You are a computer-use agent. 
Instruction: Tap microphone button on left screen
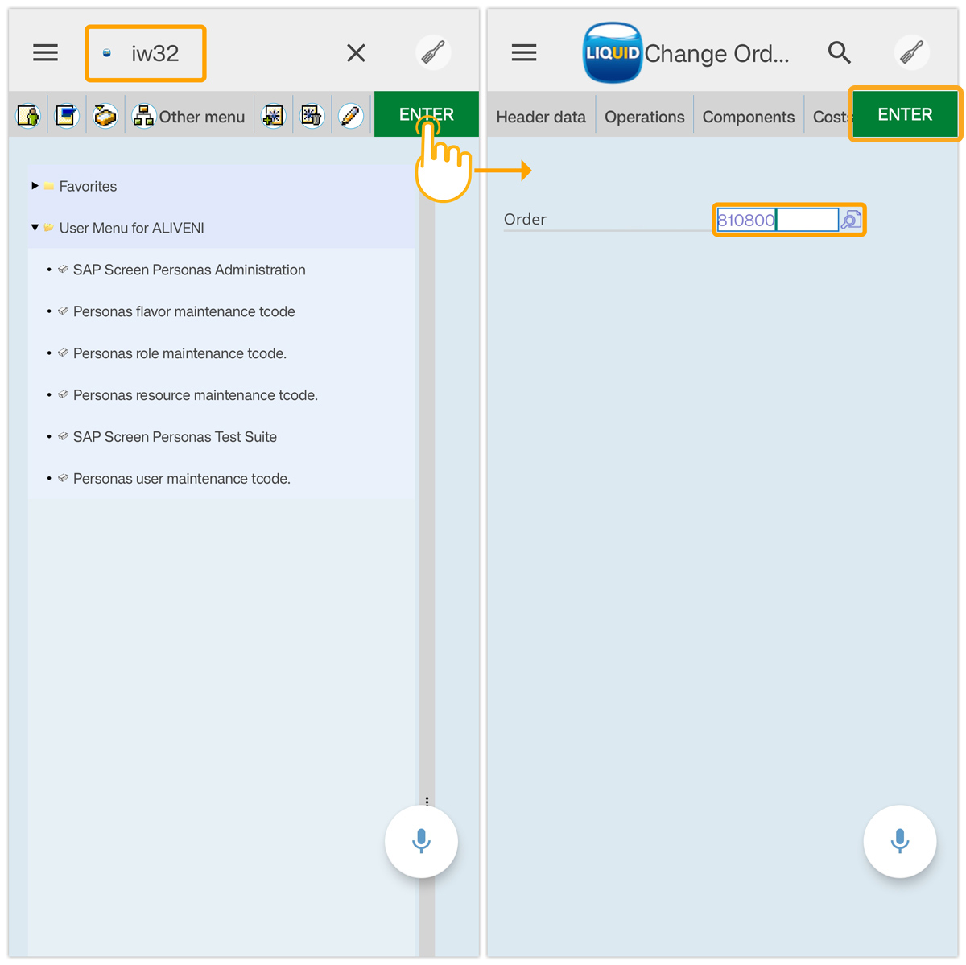pos(421,841)
